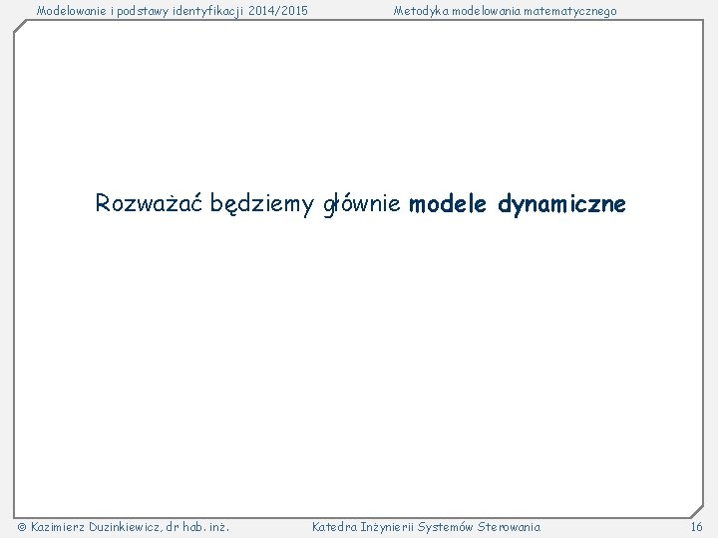Click the slide number 16

pos(696,527)
